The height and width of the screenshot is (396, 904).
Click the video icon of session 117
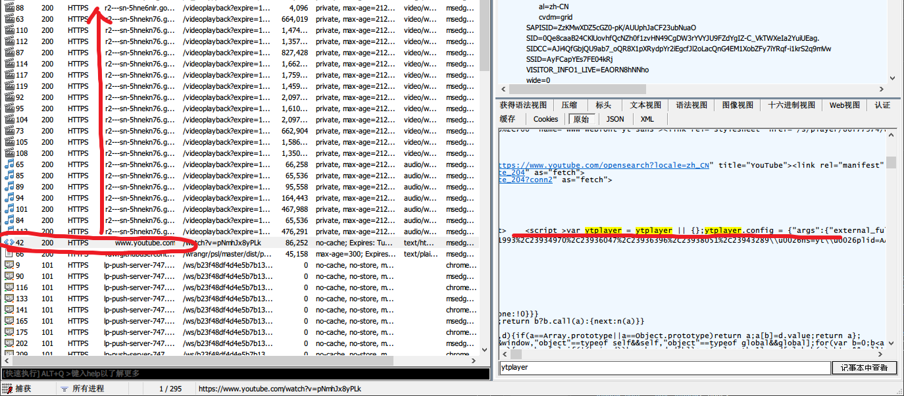click(9, 75)
